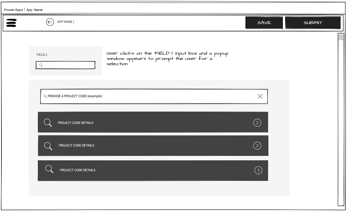Open the third result via its chevron arrow

[258, 170]
